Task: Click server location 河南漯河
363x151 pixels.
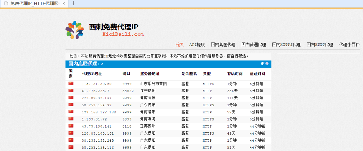Action: (x=148, y=119)
